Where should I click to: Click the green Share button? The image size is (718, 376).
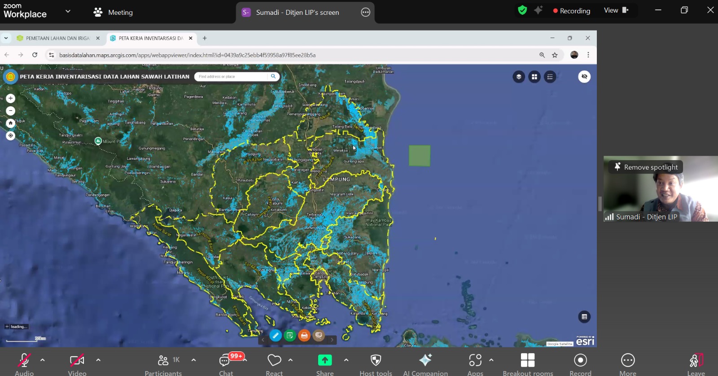tap(325, 361)
